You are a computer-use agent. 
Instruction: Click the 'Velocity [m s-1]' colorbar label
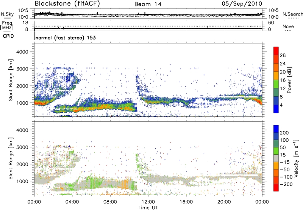pos(296,158)
